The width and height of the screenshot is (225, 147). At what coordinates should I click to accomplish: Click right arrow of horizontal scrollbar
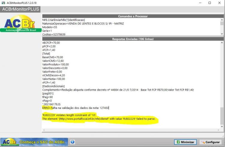[218, 130]
